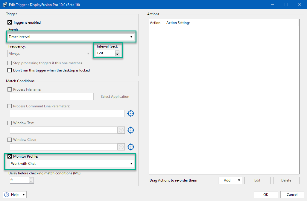Viewport: 307px width, 201px height.
Task: Minimize the Edit Trigger window
Action: [x=273, y=4]
